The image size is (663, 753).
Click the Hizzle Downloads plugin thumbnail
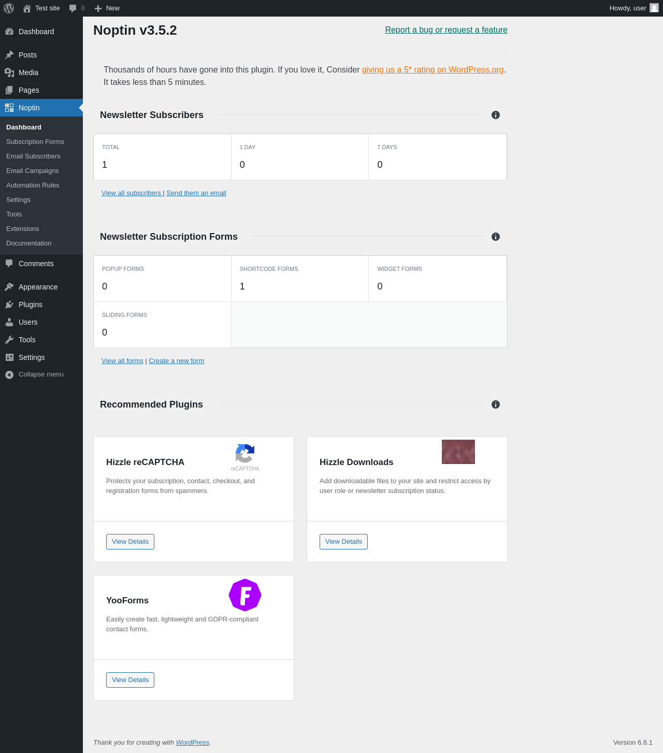pos(458,452)
